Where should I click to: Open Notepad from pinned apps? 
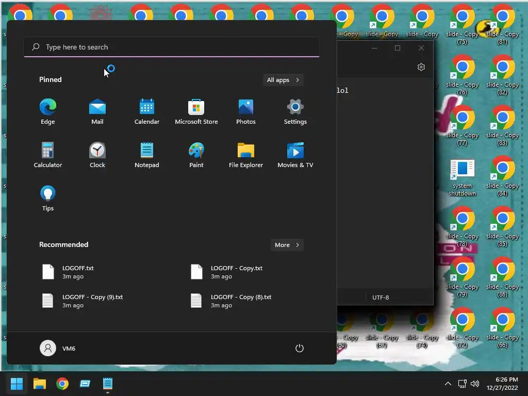click(x=147, y=155)
